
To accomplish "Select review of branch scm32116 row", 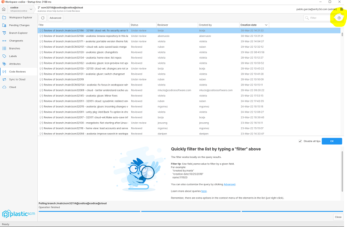I will [x=189, y=128].
